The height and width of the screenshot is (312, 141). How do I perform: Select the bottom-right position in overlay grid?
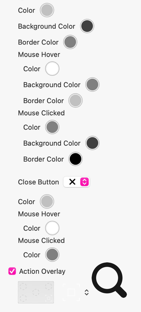pos(49,298)
